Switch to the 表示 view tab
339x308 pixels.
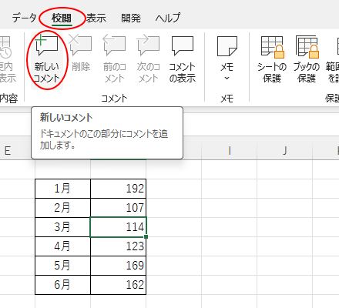click(x=96, y=18)
